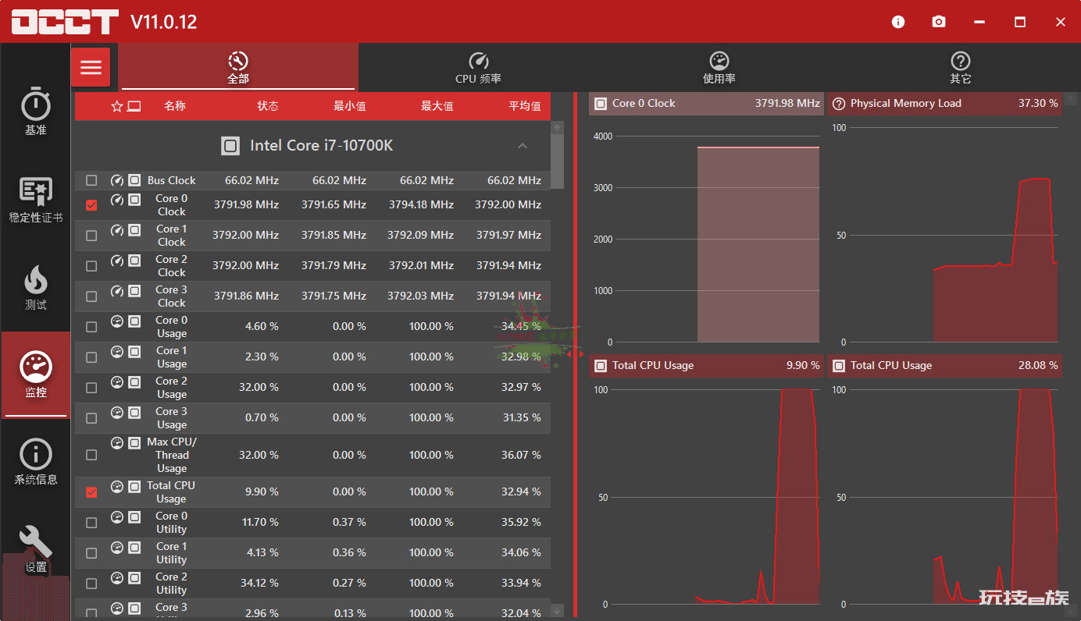Viewport: 1081px width, 621px height.
Task: Take a screenshot with camera icon
Action: [x=939, y=22]
